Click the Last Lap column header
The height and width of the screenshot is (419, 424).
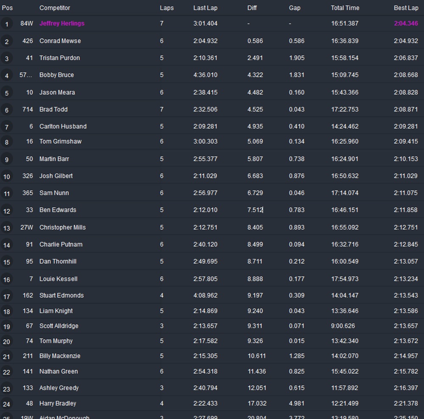(x=205, y=8)
